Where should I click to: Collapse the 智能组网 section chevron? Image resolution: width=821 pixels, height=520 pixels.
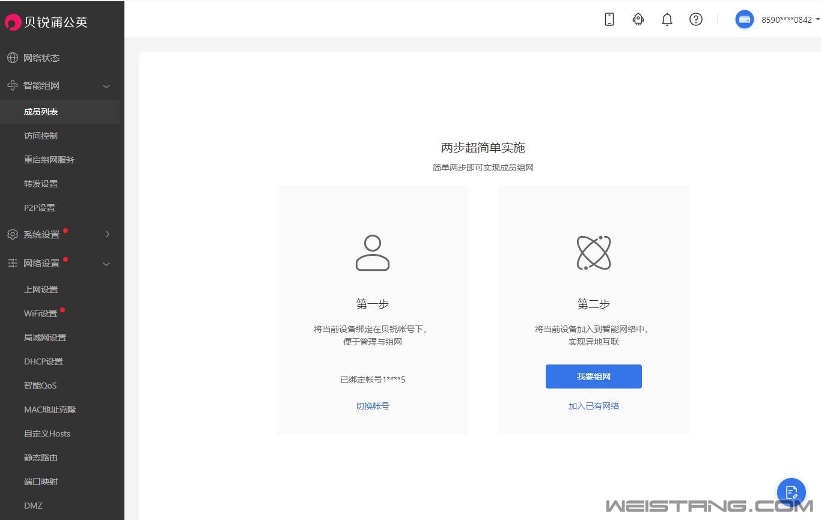click(x=106, y=86)
